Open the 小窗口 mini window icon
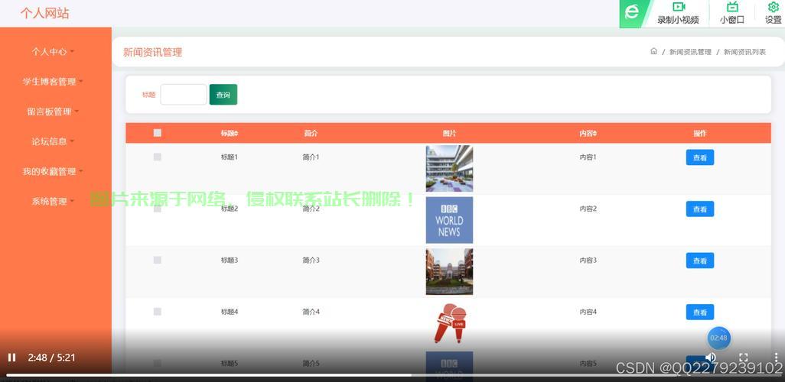Image resolution: width=785 pixels, height=382 pixels. point(732,7)
